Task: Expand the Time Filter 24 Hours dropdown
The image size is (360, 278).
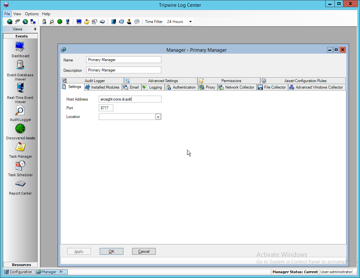Action: (190, 22)
